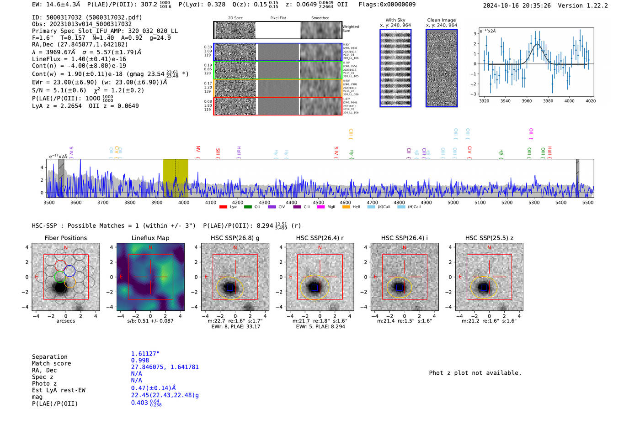Click the Smoothed column header
The width and height of the screenshot is (640, 435).
coord(320,18)
